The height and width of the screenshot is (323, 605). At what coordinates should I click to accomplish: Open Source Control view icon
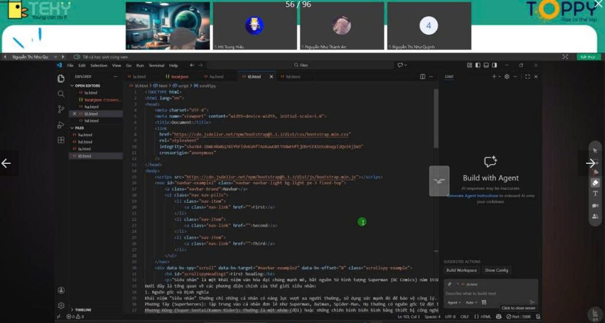point(61,109)
